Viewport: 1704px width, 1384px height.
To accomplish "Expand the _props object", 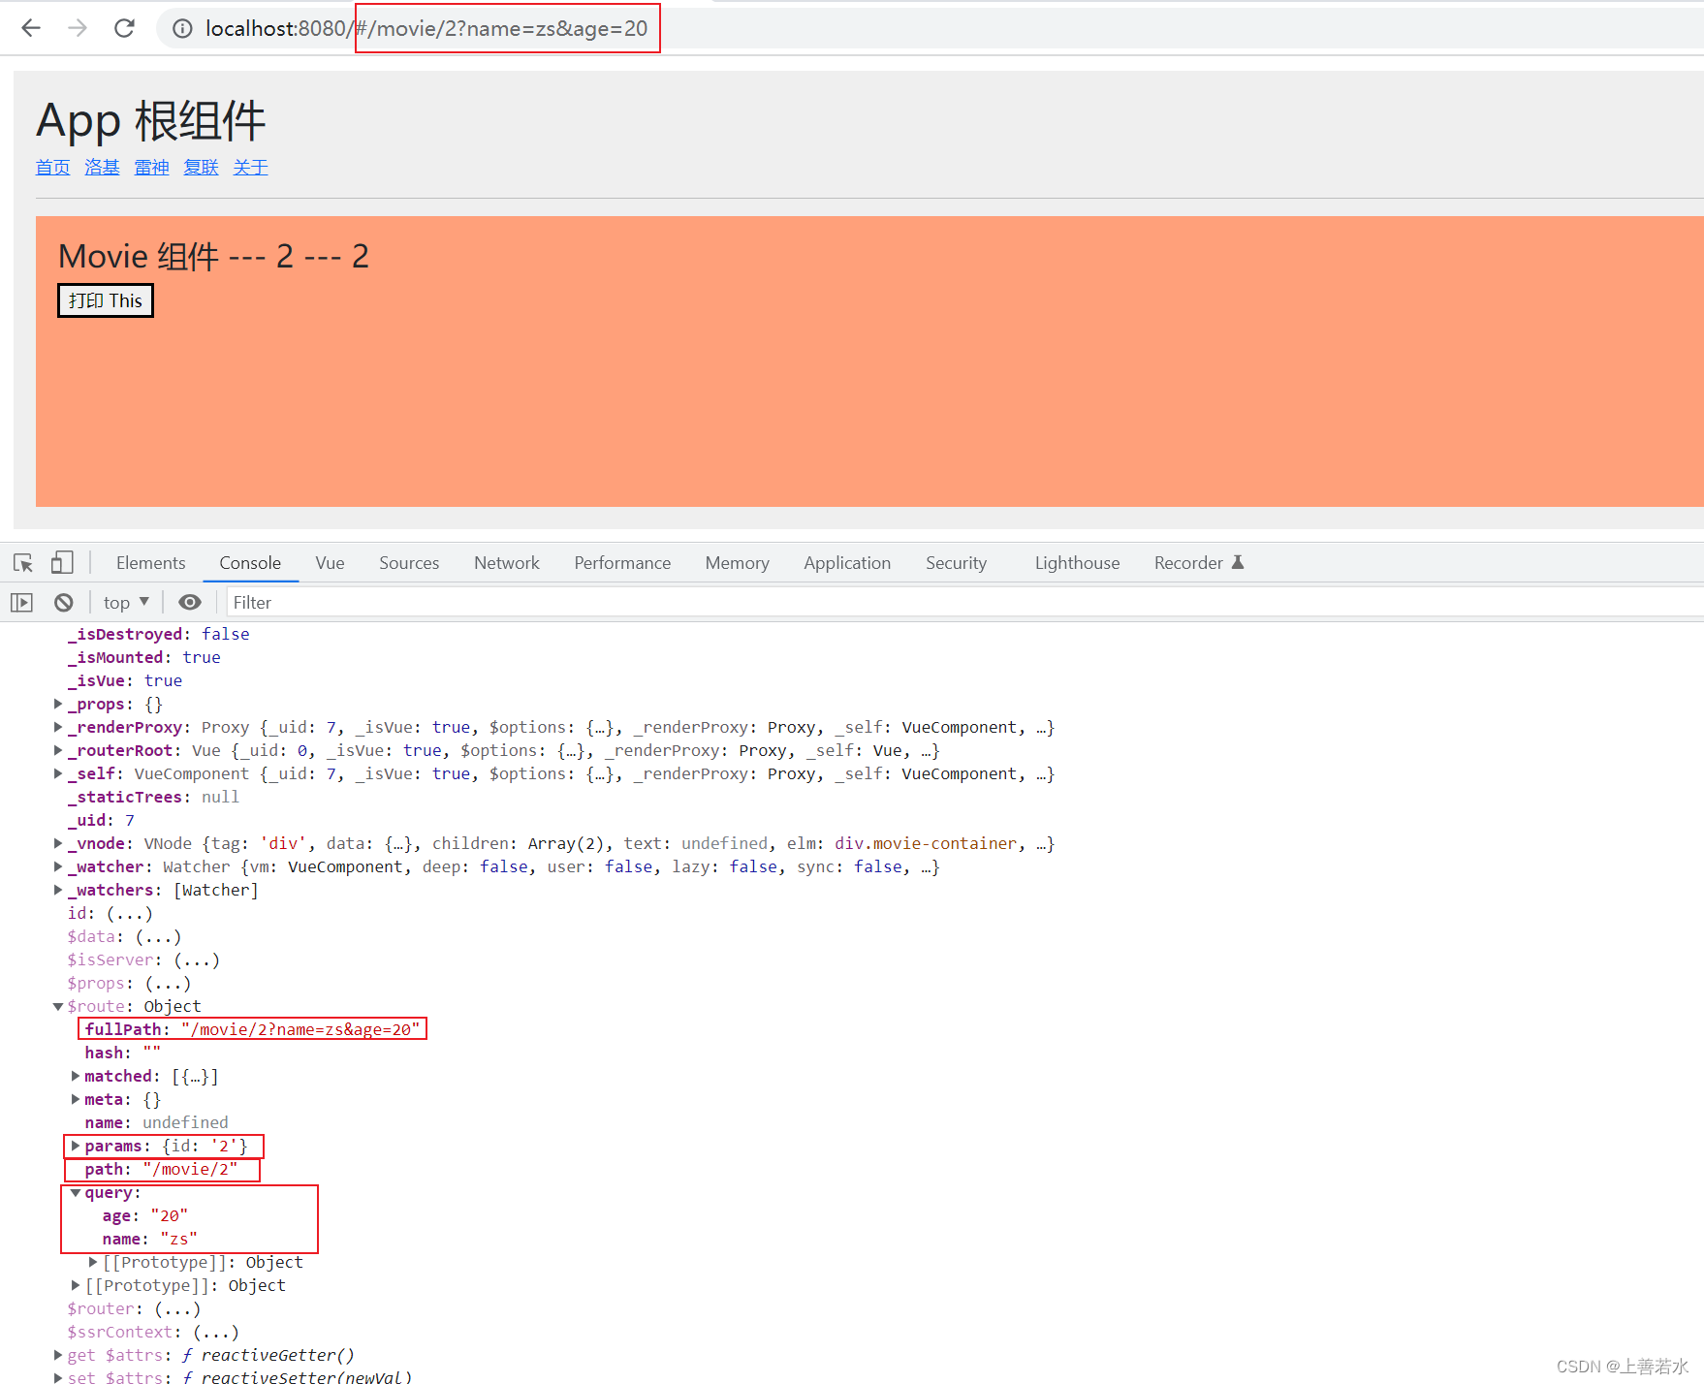I will 58,704.
